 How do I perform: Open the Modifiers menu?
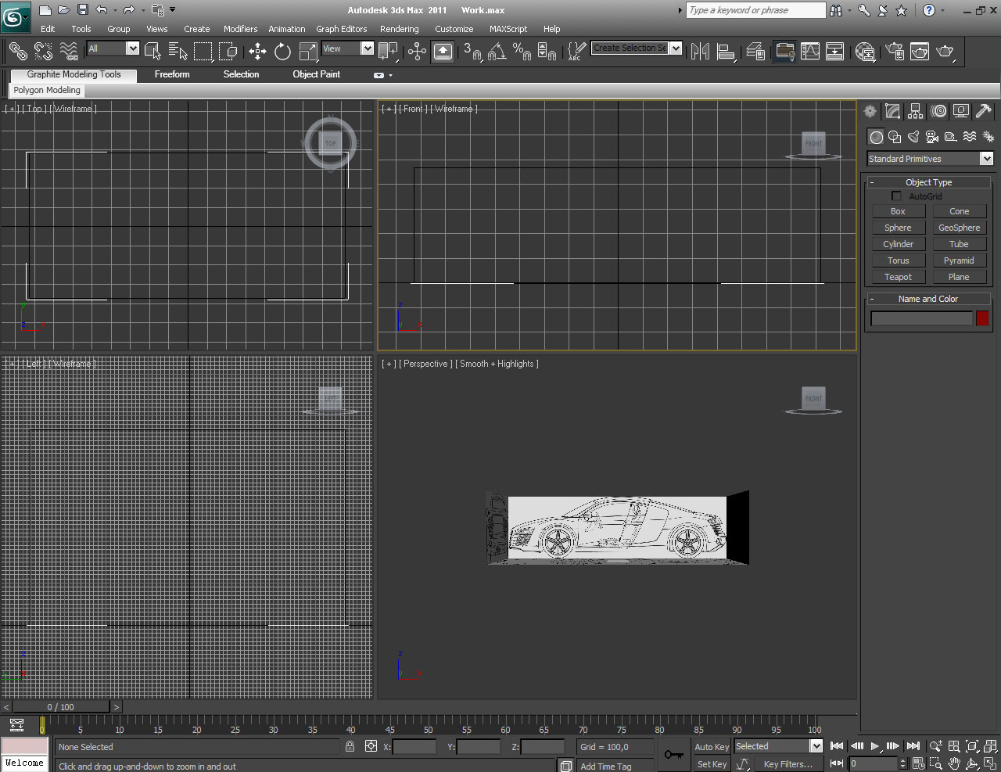point(240,29)
